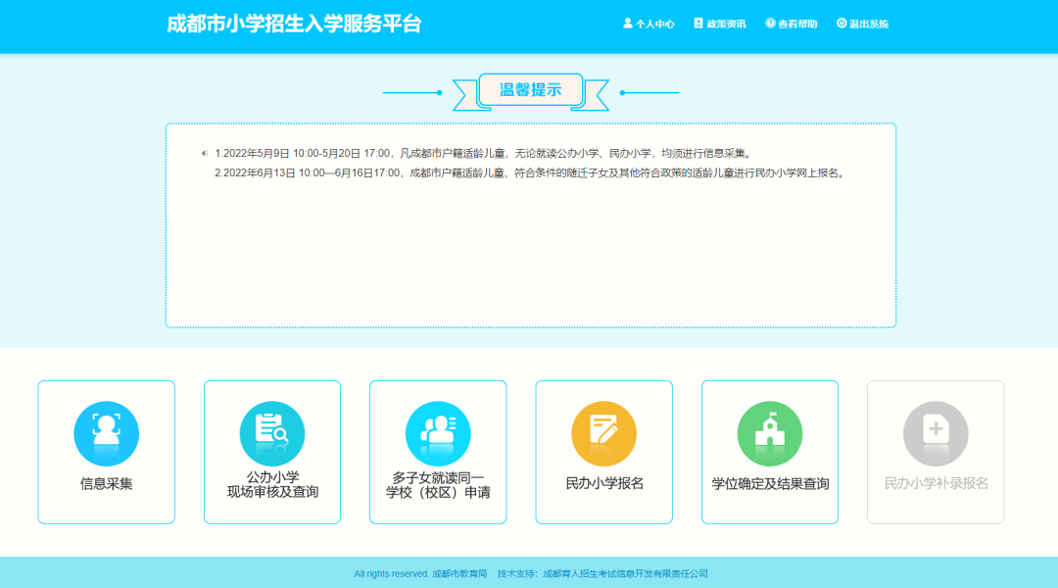Click the gray 民办小学补录报名 plus icon
The width and height of the screenshot is (1058, 588).
tap(936, 433)
